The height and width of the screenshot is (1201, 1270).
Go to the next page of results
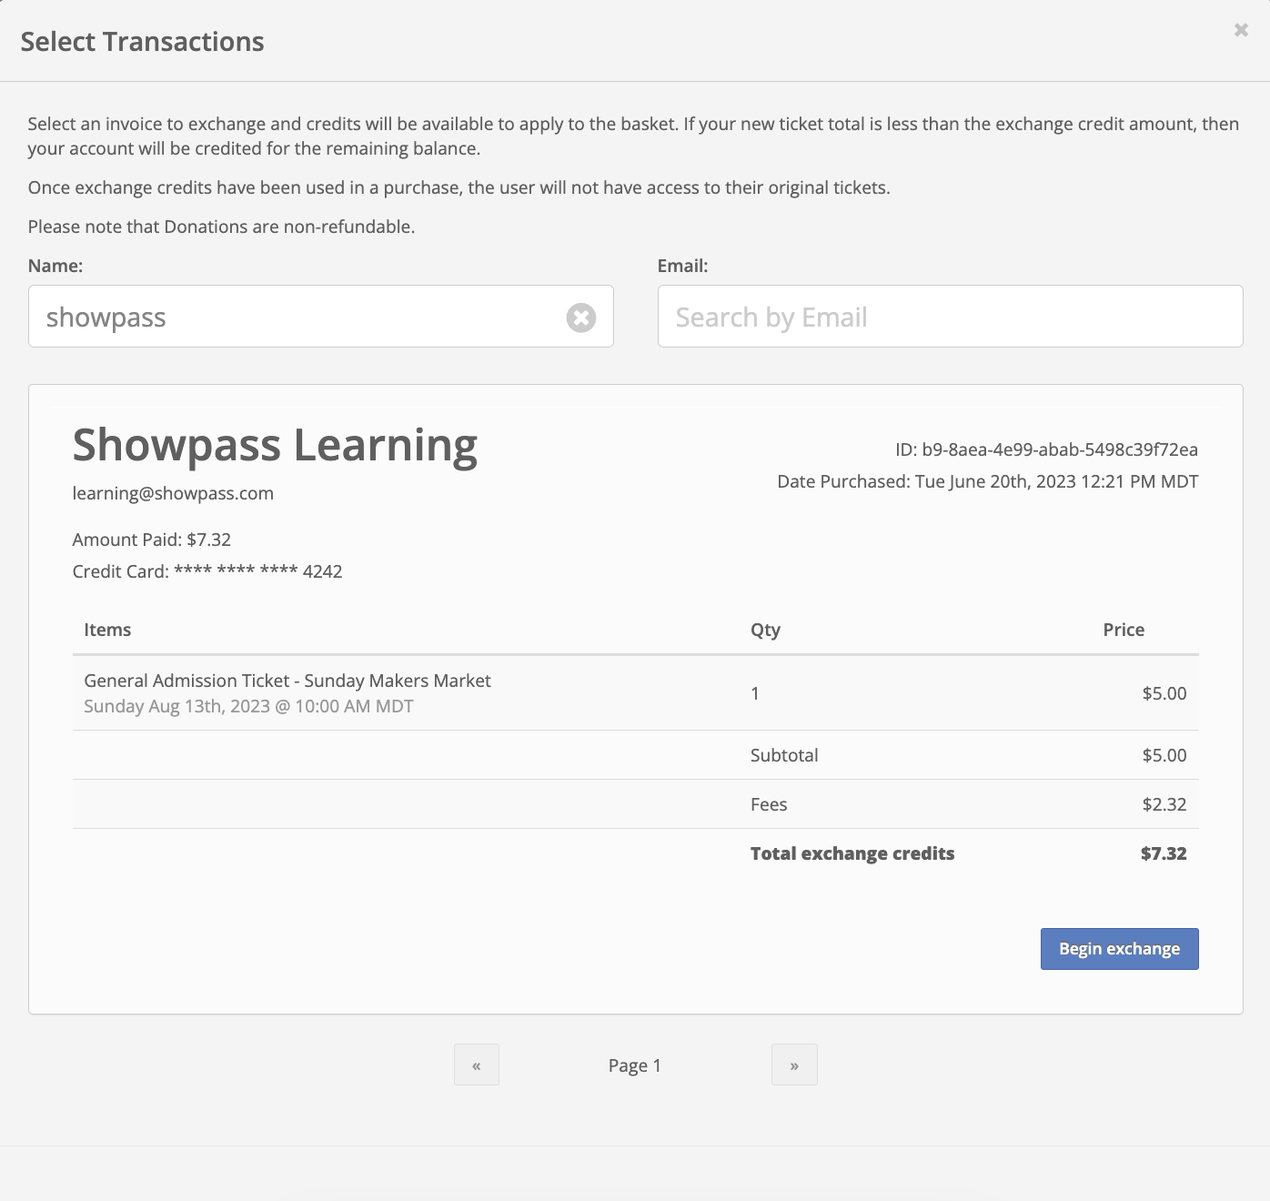[x=794, y=1065]
